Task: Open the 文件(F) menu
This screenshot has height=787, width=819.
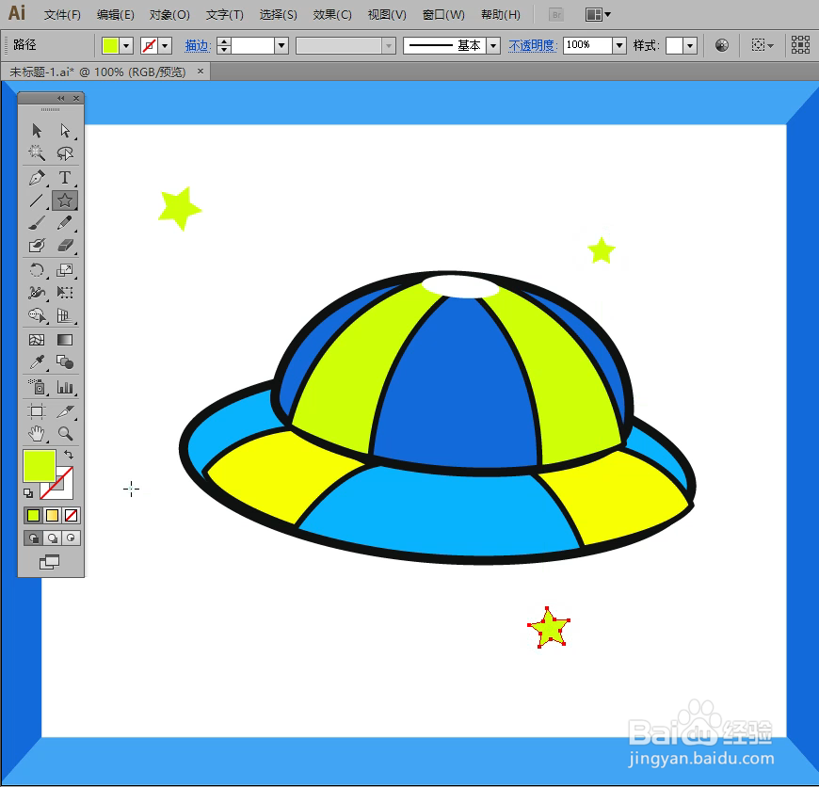Action: tap(62, 15)
